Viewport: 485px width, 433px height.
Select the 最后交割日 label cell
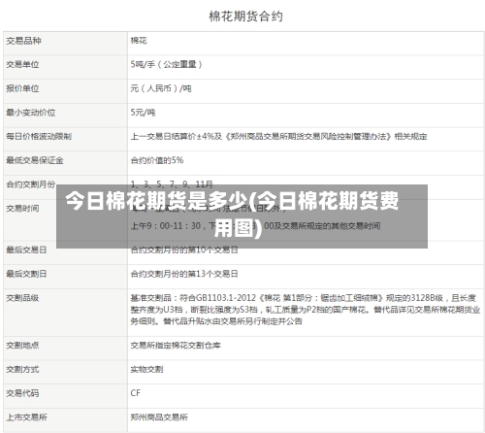tap(65, 277)
